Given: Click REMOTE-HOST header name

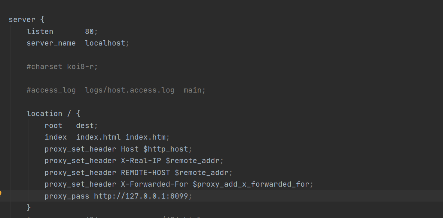Looking at the screenshot, I should (146, 172).
